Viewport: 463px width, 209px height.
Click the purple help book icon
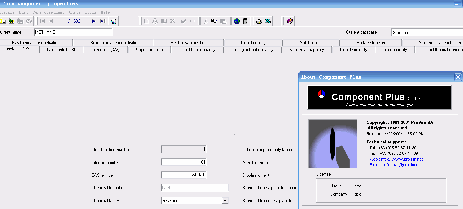(290, 21)
